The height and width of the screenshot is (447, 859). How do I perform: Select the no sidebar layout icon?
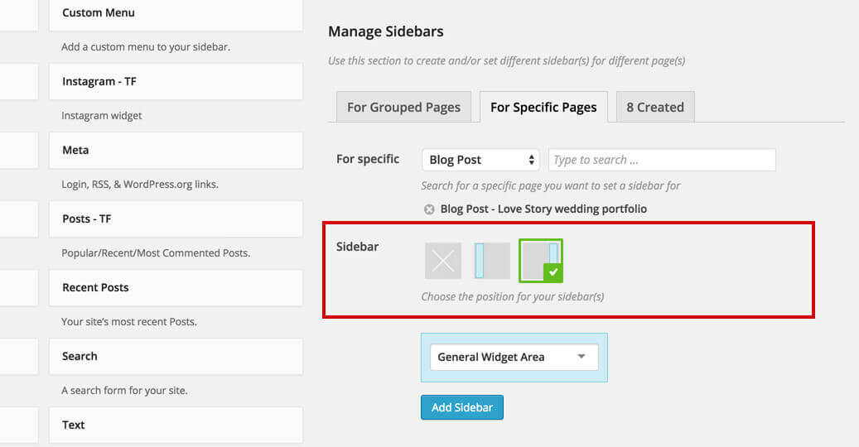pos(443,261)
